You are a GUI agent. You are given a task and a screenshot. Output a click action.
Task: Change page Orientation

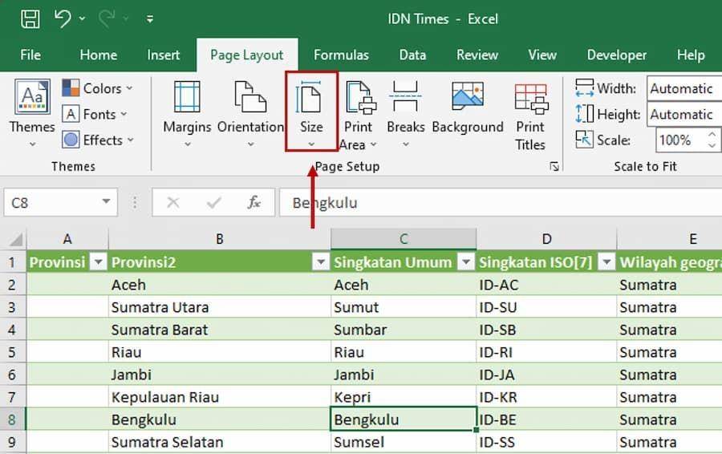(250, 114)
